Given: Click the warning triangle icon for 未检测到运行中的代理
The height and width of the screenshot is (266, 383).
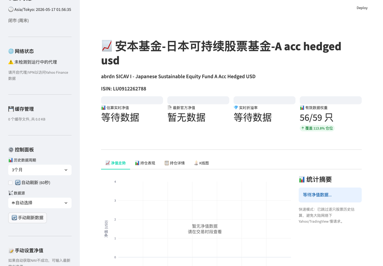Looking at the screenshot, I should [x=11, y=62].
